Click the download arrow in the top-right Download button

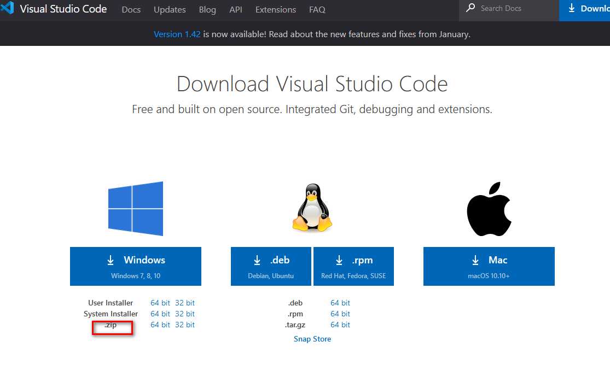click(572, 8)
